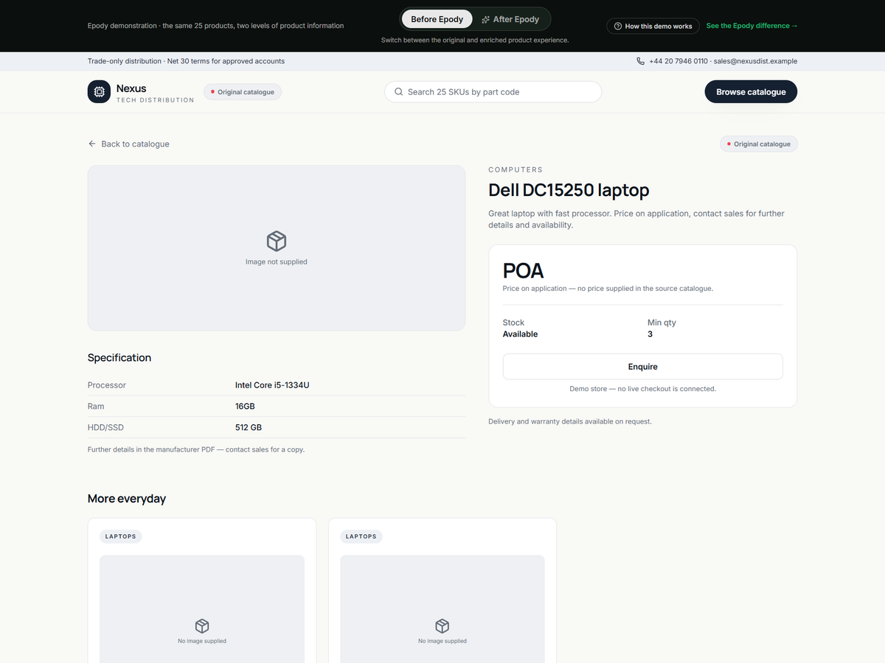
Task: Click the 16GB Ram value
Action: click(x=245, y=407)
